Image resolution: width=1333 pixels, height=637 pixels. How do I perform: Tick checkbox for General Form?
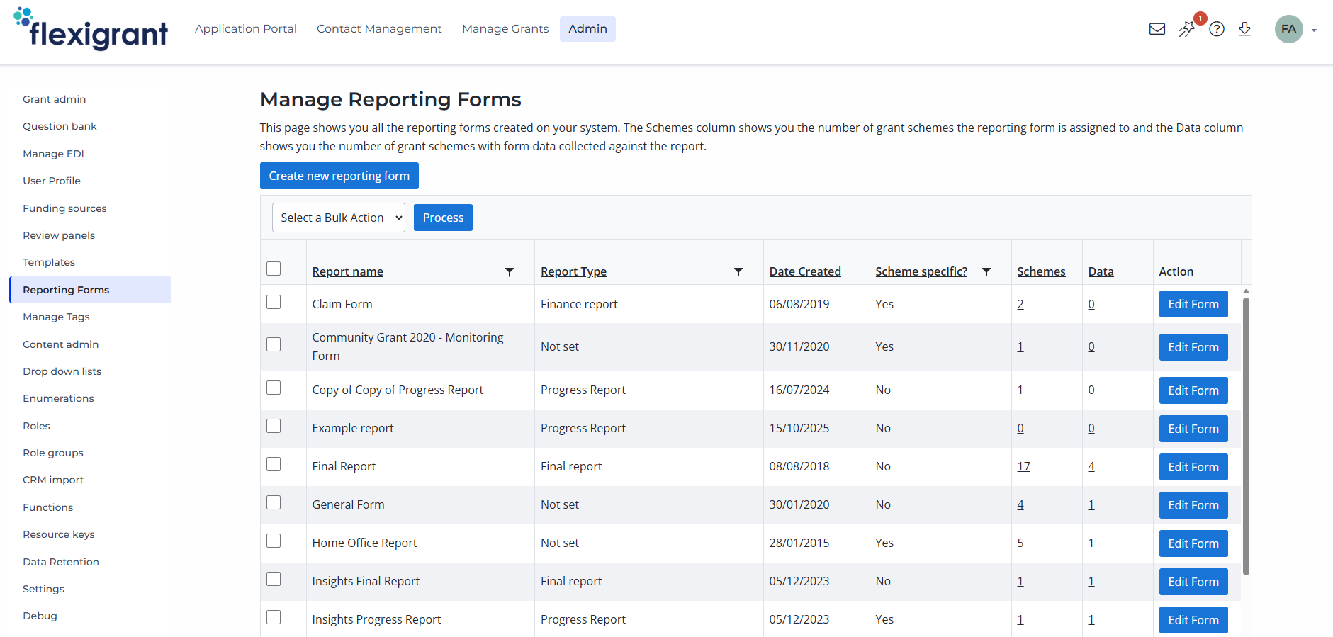coord(274,502)
